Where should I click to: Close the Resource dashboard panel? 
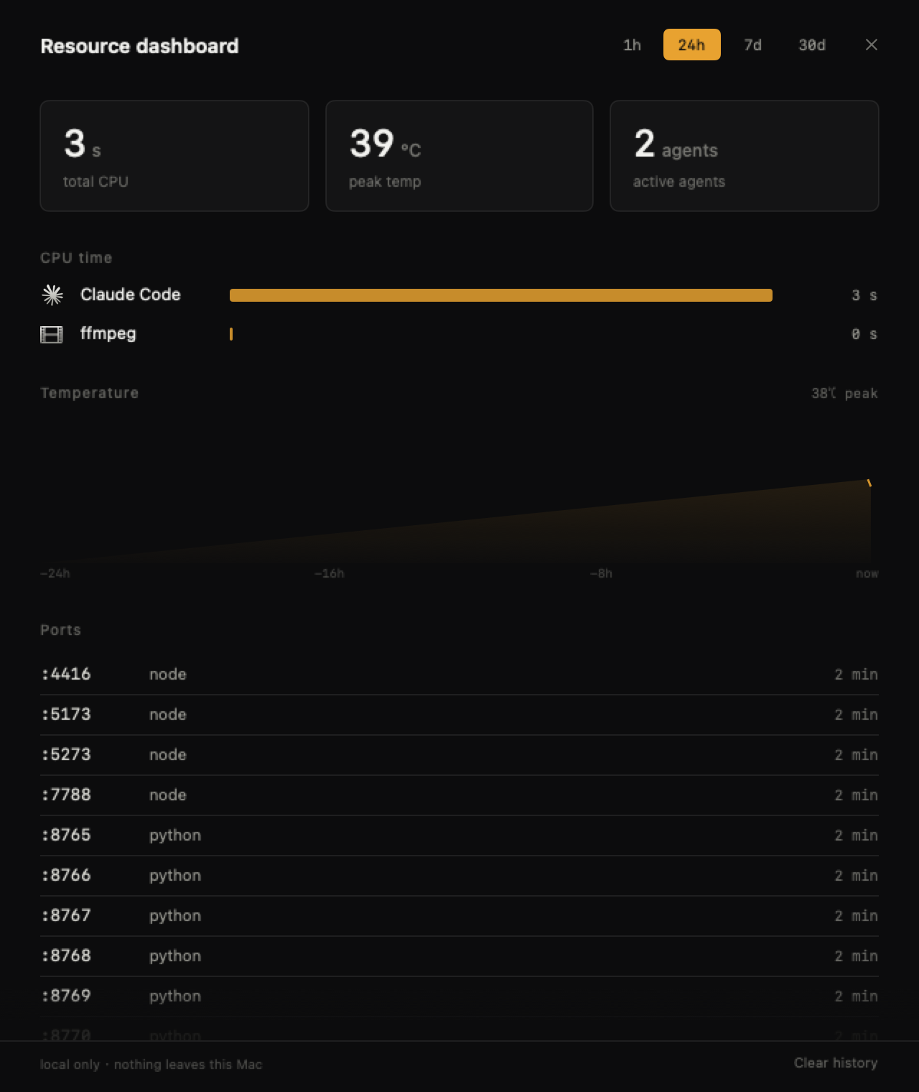tap(872, 45)
